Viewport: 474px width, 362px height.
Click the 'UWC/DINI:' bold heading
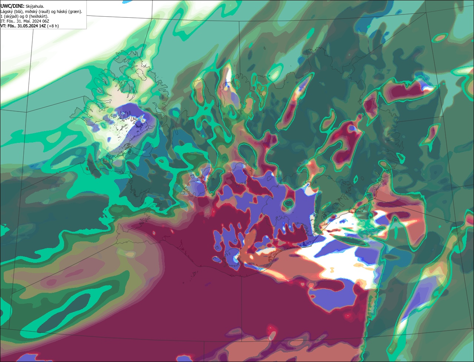tap(13, 6)
